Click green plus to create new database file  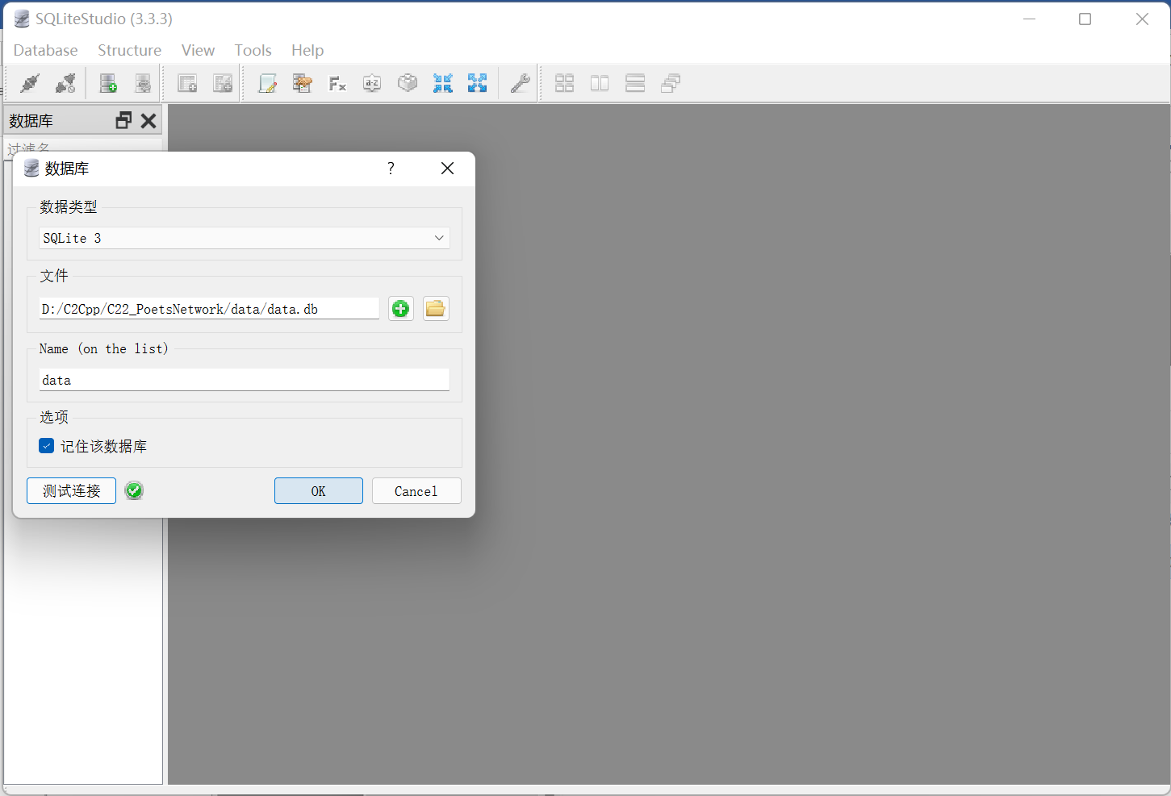(400, 309)
